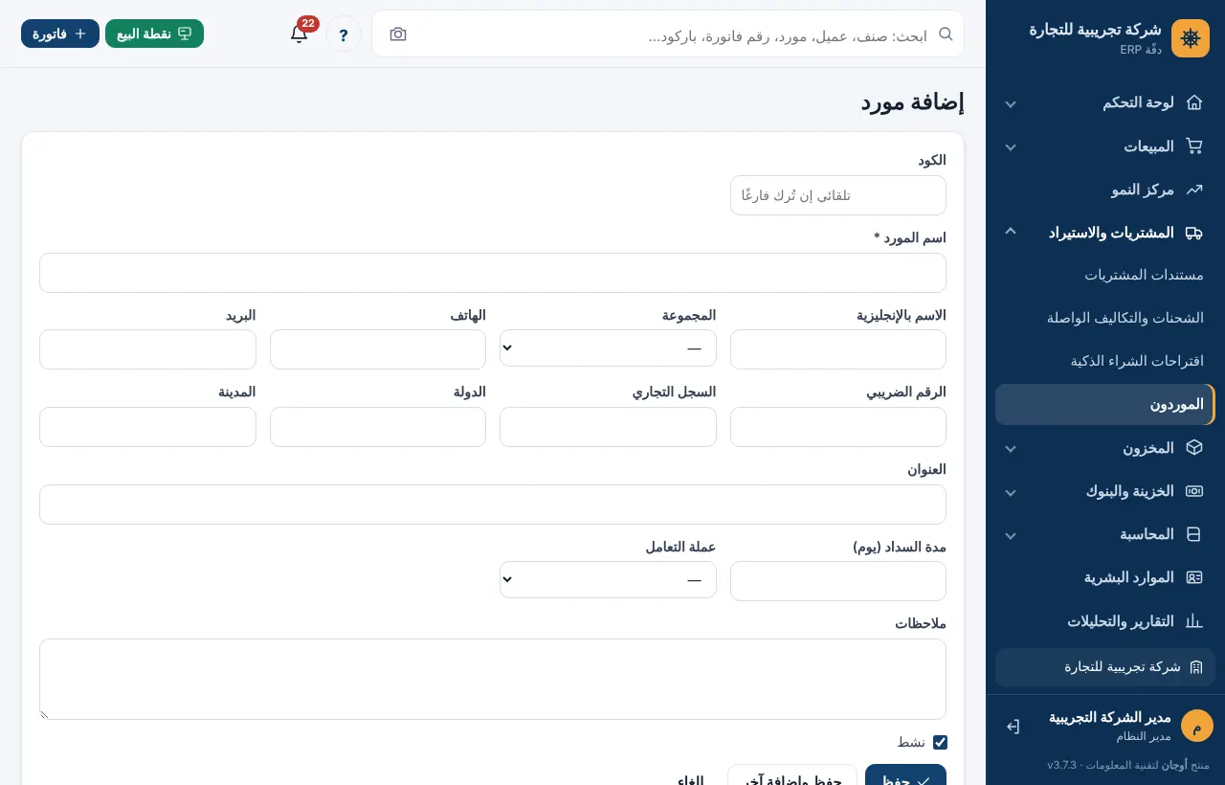Expand المخزون menu chevron

tap(1011, 448)
